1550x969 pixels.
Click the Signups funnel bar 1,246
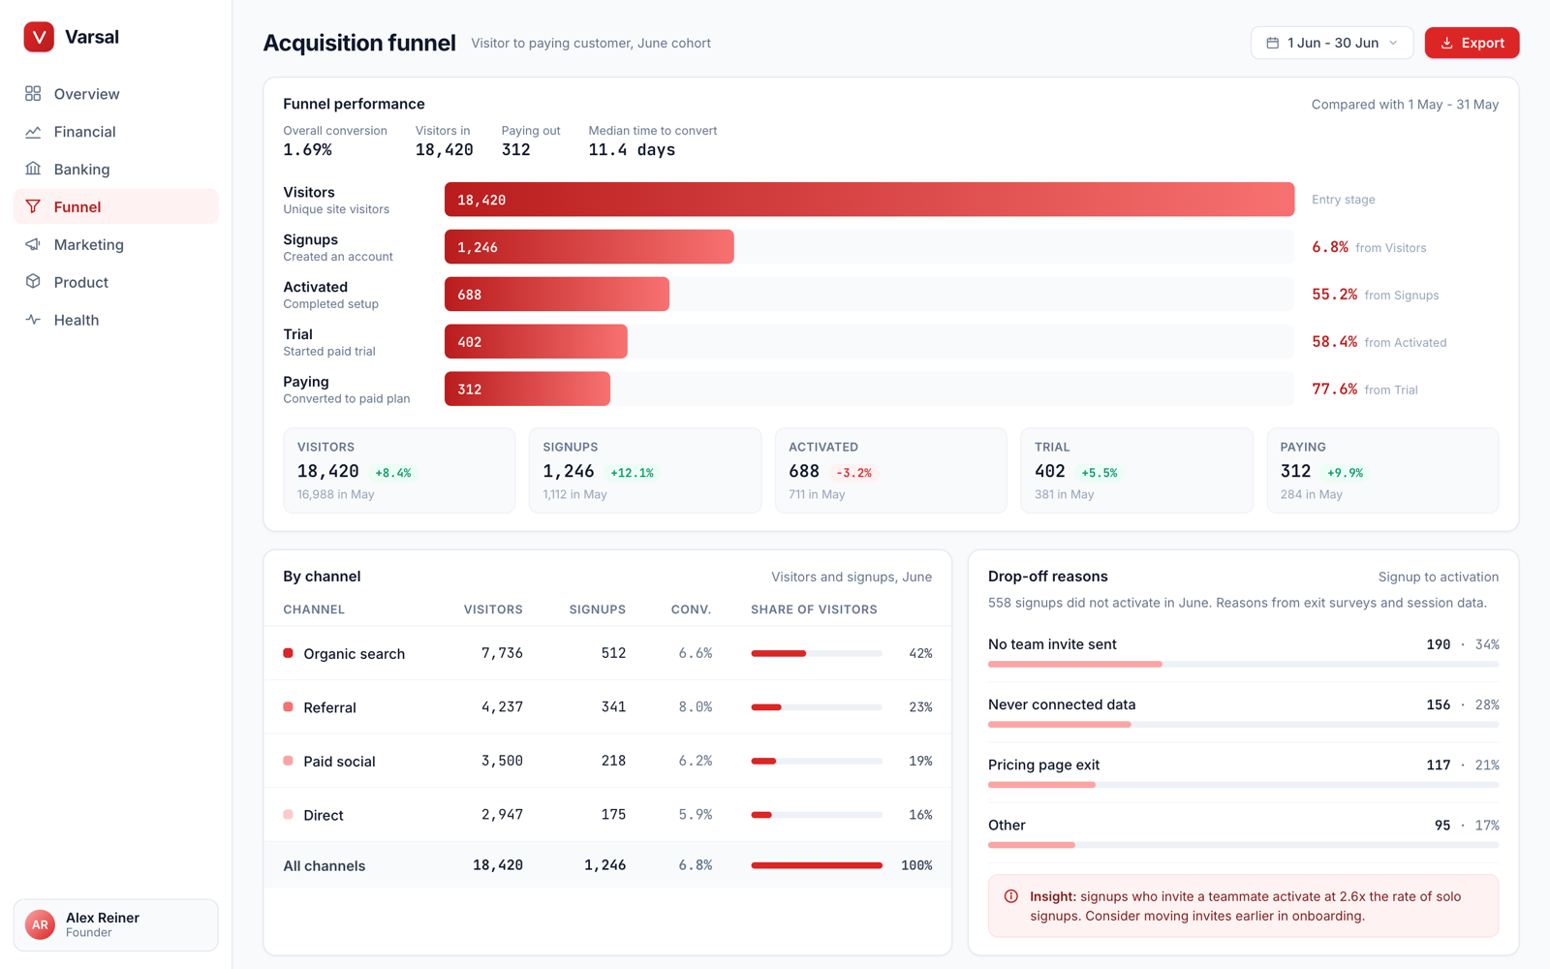(x=589, y=247)
